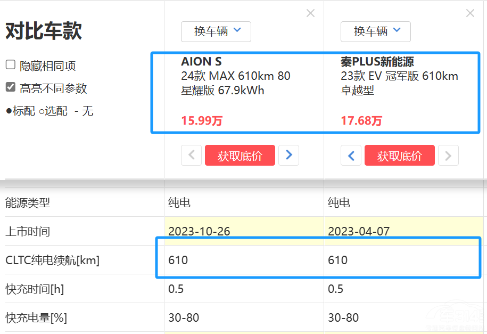Image resolution: width=487 pixels, height=334 pixels.
Task: Click 获取底价 button for AION S
Action: [240, 155]
